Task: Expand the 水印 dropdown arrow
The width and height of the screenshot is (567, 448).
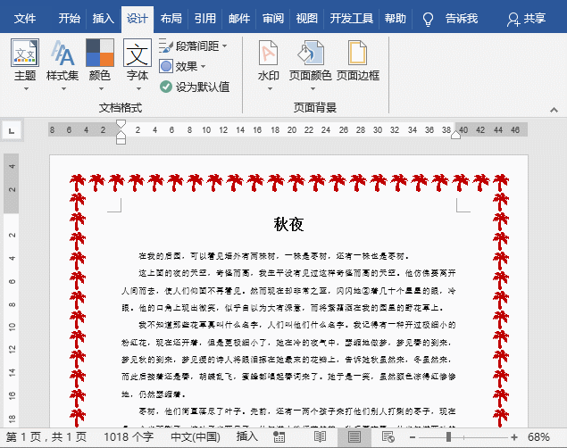Action: tap(270, 89)
